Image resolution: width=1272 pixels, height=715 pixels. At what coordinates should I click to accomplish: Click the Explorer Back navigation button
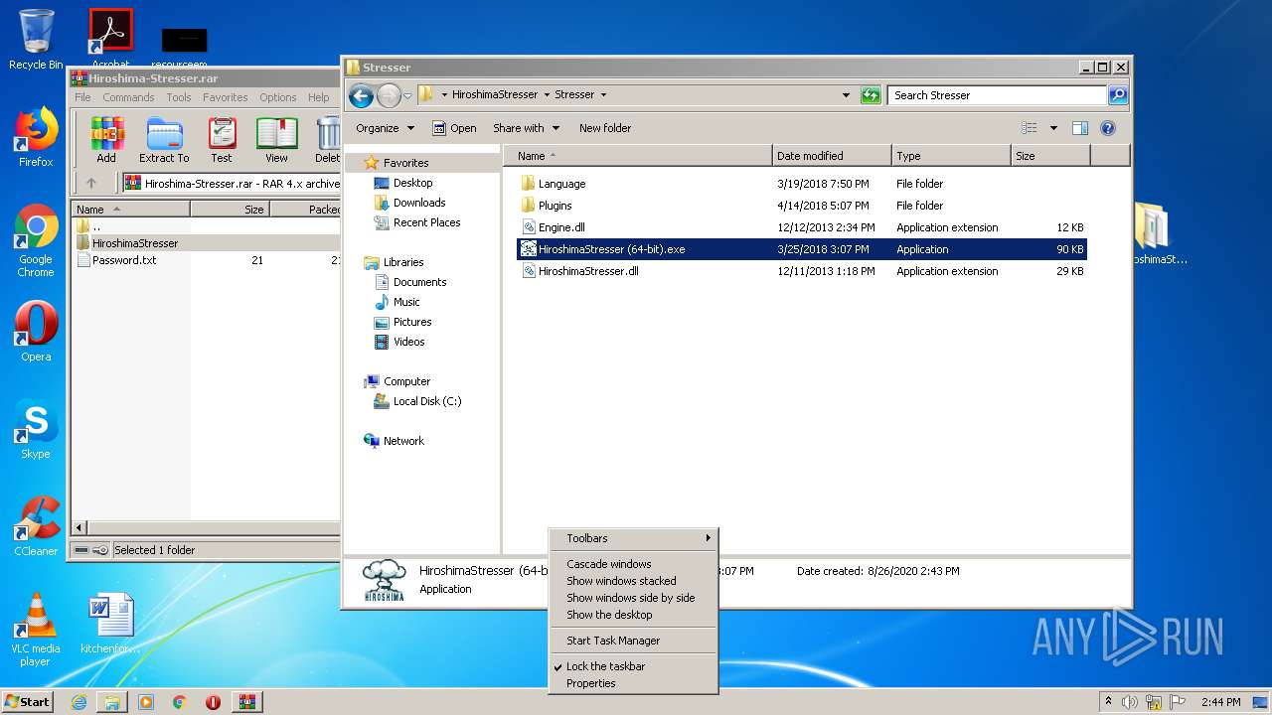[362, 95]
